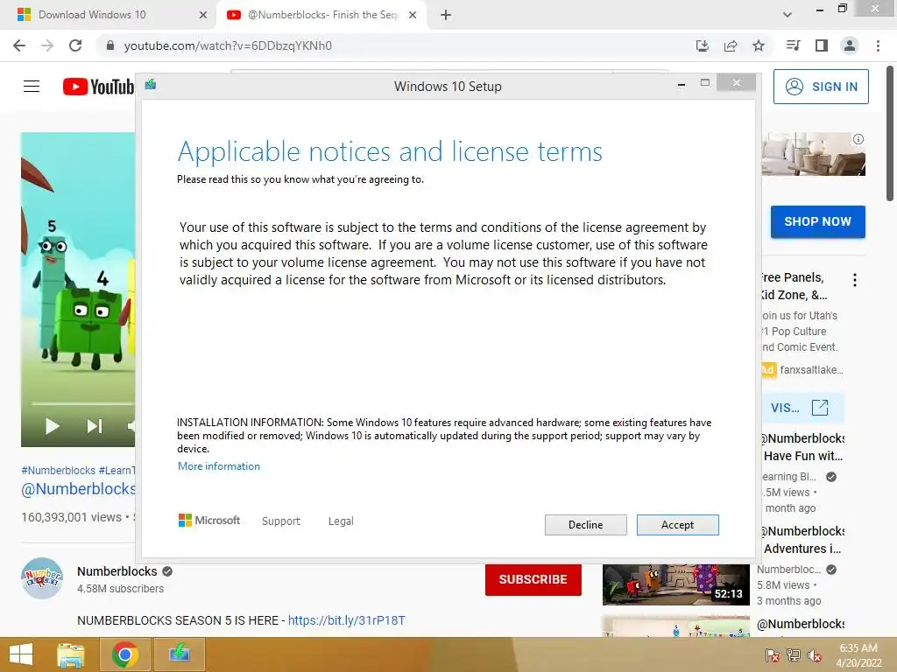Skip to next video in player
This screenshot has width=897, height=672.
click(x=95, y=426)
